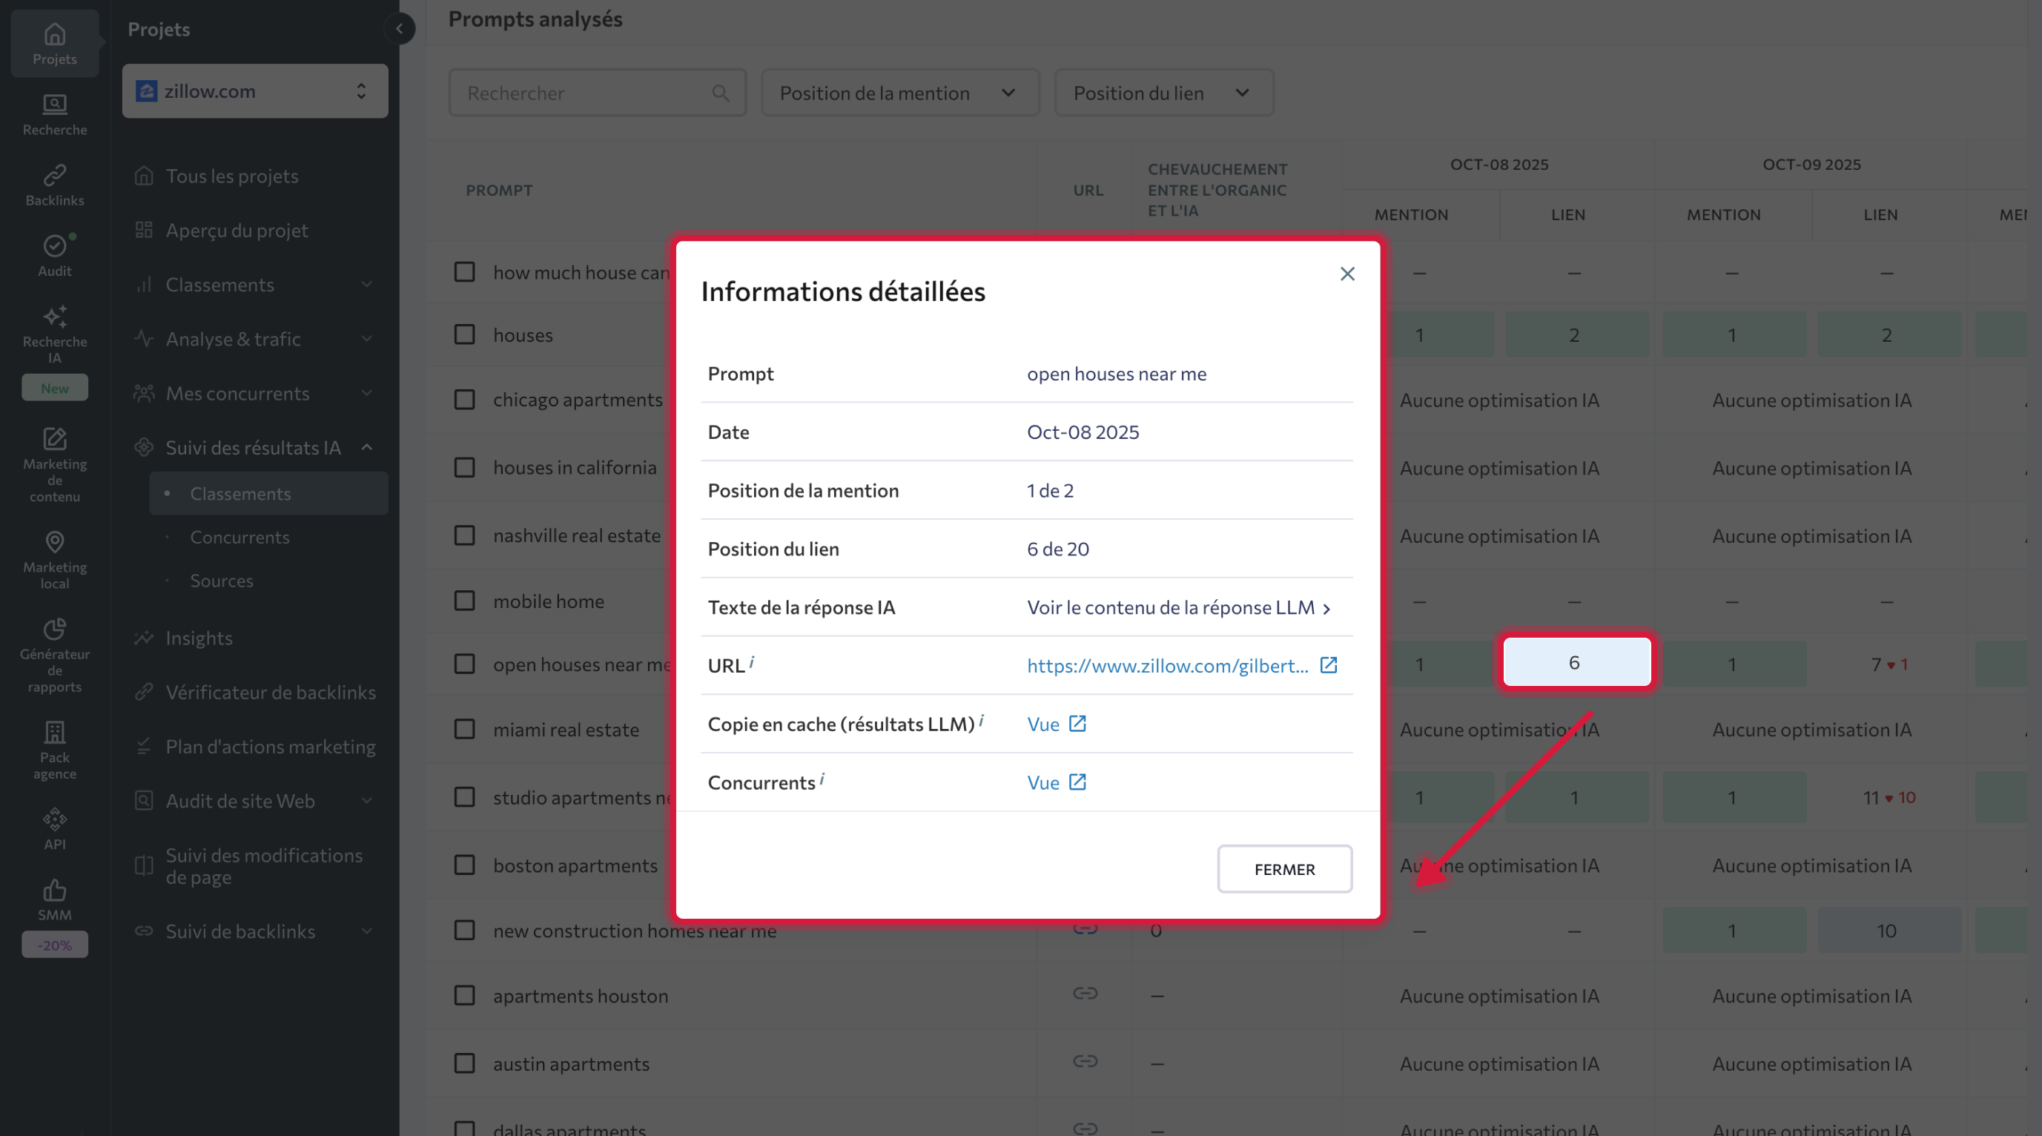Open zillow.com project selector
2042x1136 pixels.
point(254,91)
